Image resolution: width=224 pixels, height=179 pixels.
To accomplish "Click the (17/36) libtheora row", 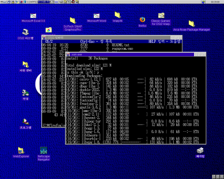I will click(x=97, y=135).
